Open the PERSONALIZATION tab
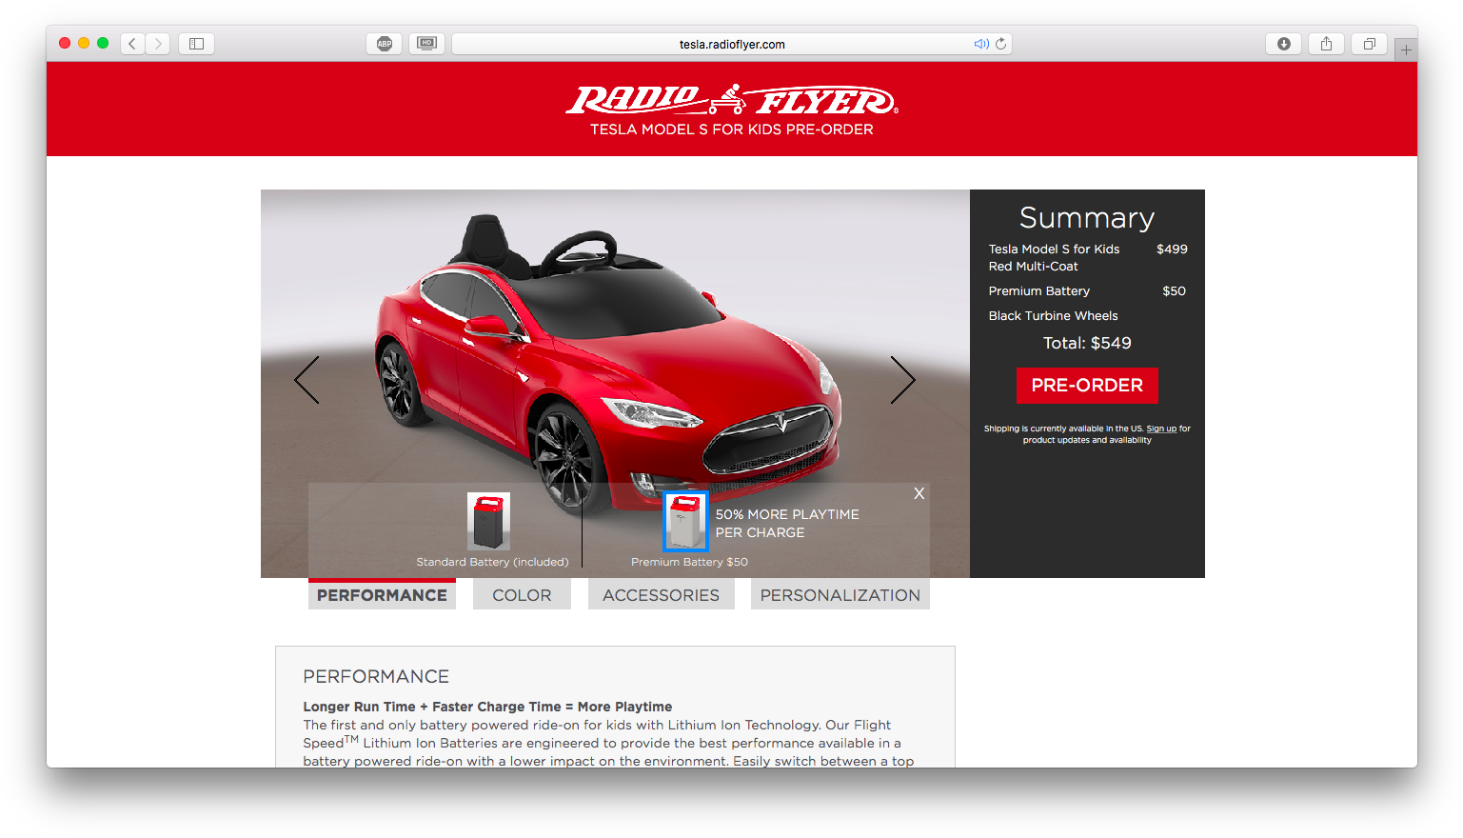The width and height of the screenshot is (1463, 838). tap(840, 595)
